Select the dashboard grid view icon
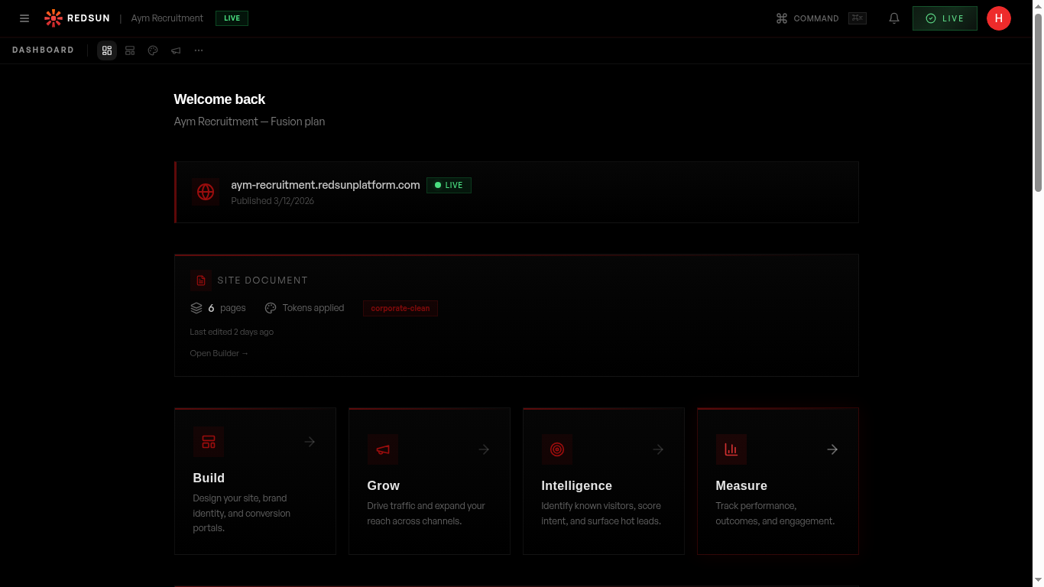The image size is (1044, 587). pyautogui.click(x=107, y=50)
